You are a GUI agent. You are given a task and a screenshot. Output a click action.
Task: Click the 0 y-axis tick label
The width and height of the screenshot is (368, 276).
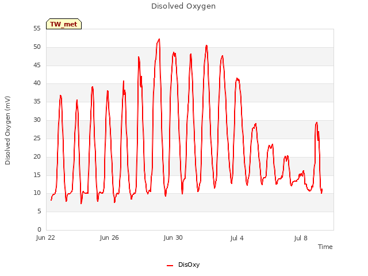click(39, 229)
